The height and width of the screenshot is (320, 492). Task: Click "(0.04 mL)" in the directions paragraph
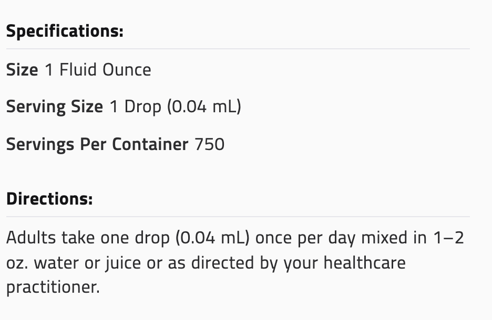[x=212, y=238]
